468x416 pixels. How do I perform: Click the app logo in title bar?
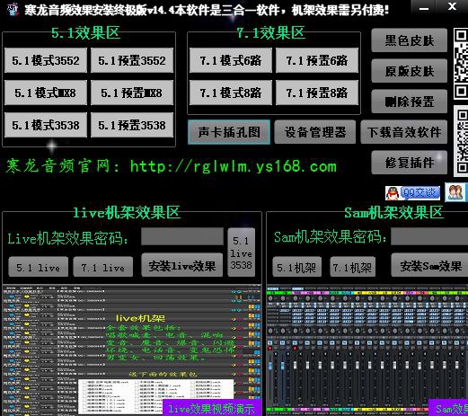coord(13,9)
